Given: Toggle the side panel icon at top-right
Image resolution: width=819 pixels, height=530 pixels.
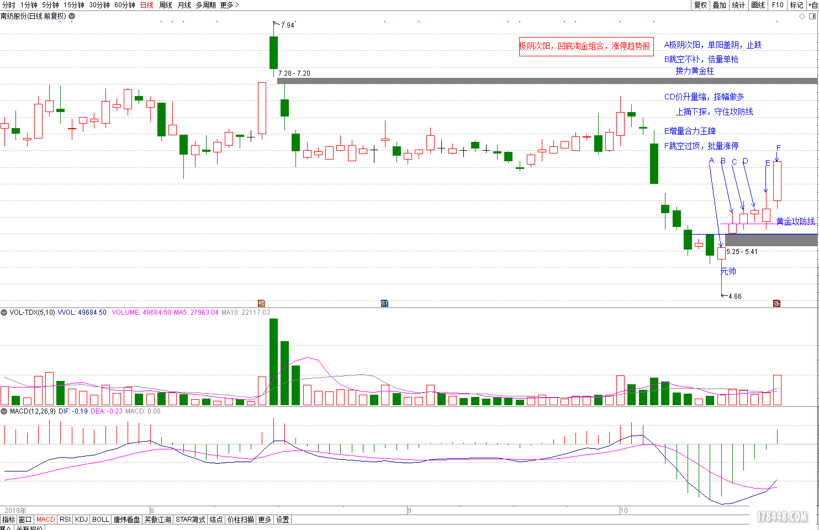Looking at the screenshot, I should (x=813, y=16).
